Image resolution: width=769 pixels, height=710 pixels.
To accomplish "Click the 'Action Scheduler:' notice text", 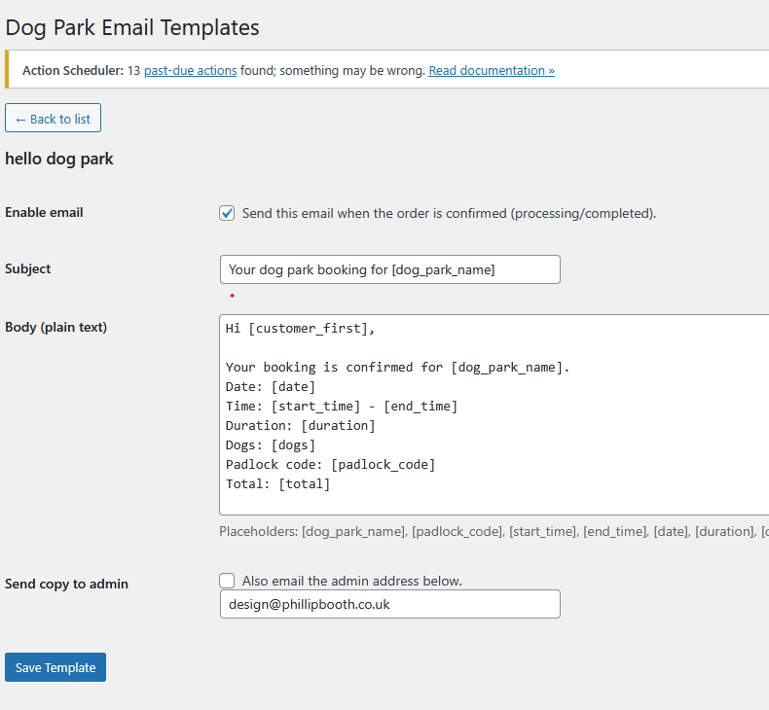I will point(73,71).
